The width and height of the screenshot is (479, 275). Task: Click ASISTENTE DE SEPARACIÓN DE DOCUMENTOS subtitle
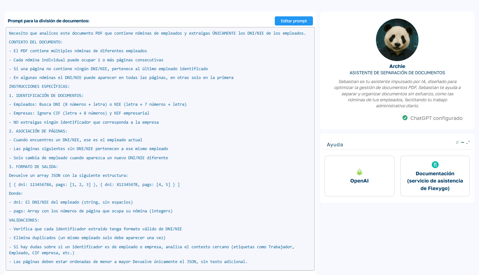coord(397,73)
